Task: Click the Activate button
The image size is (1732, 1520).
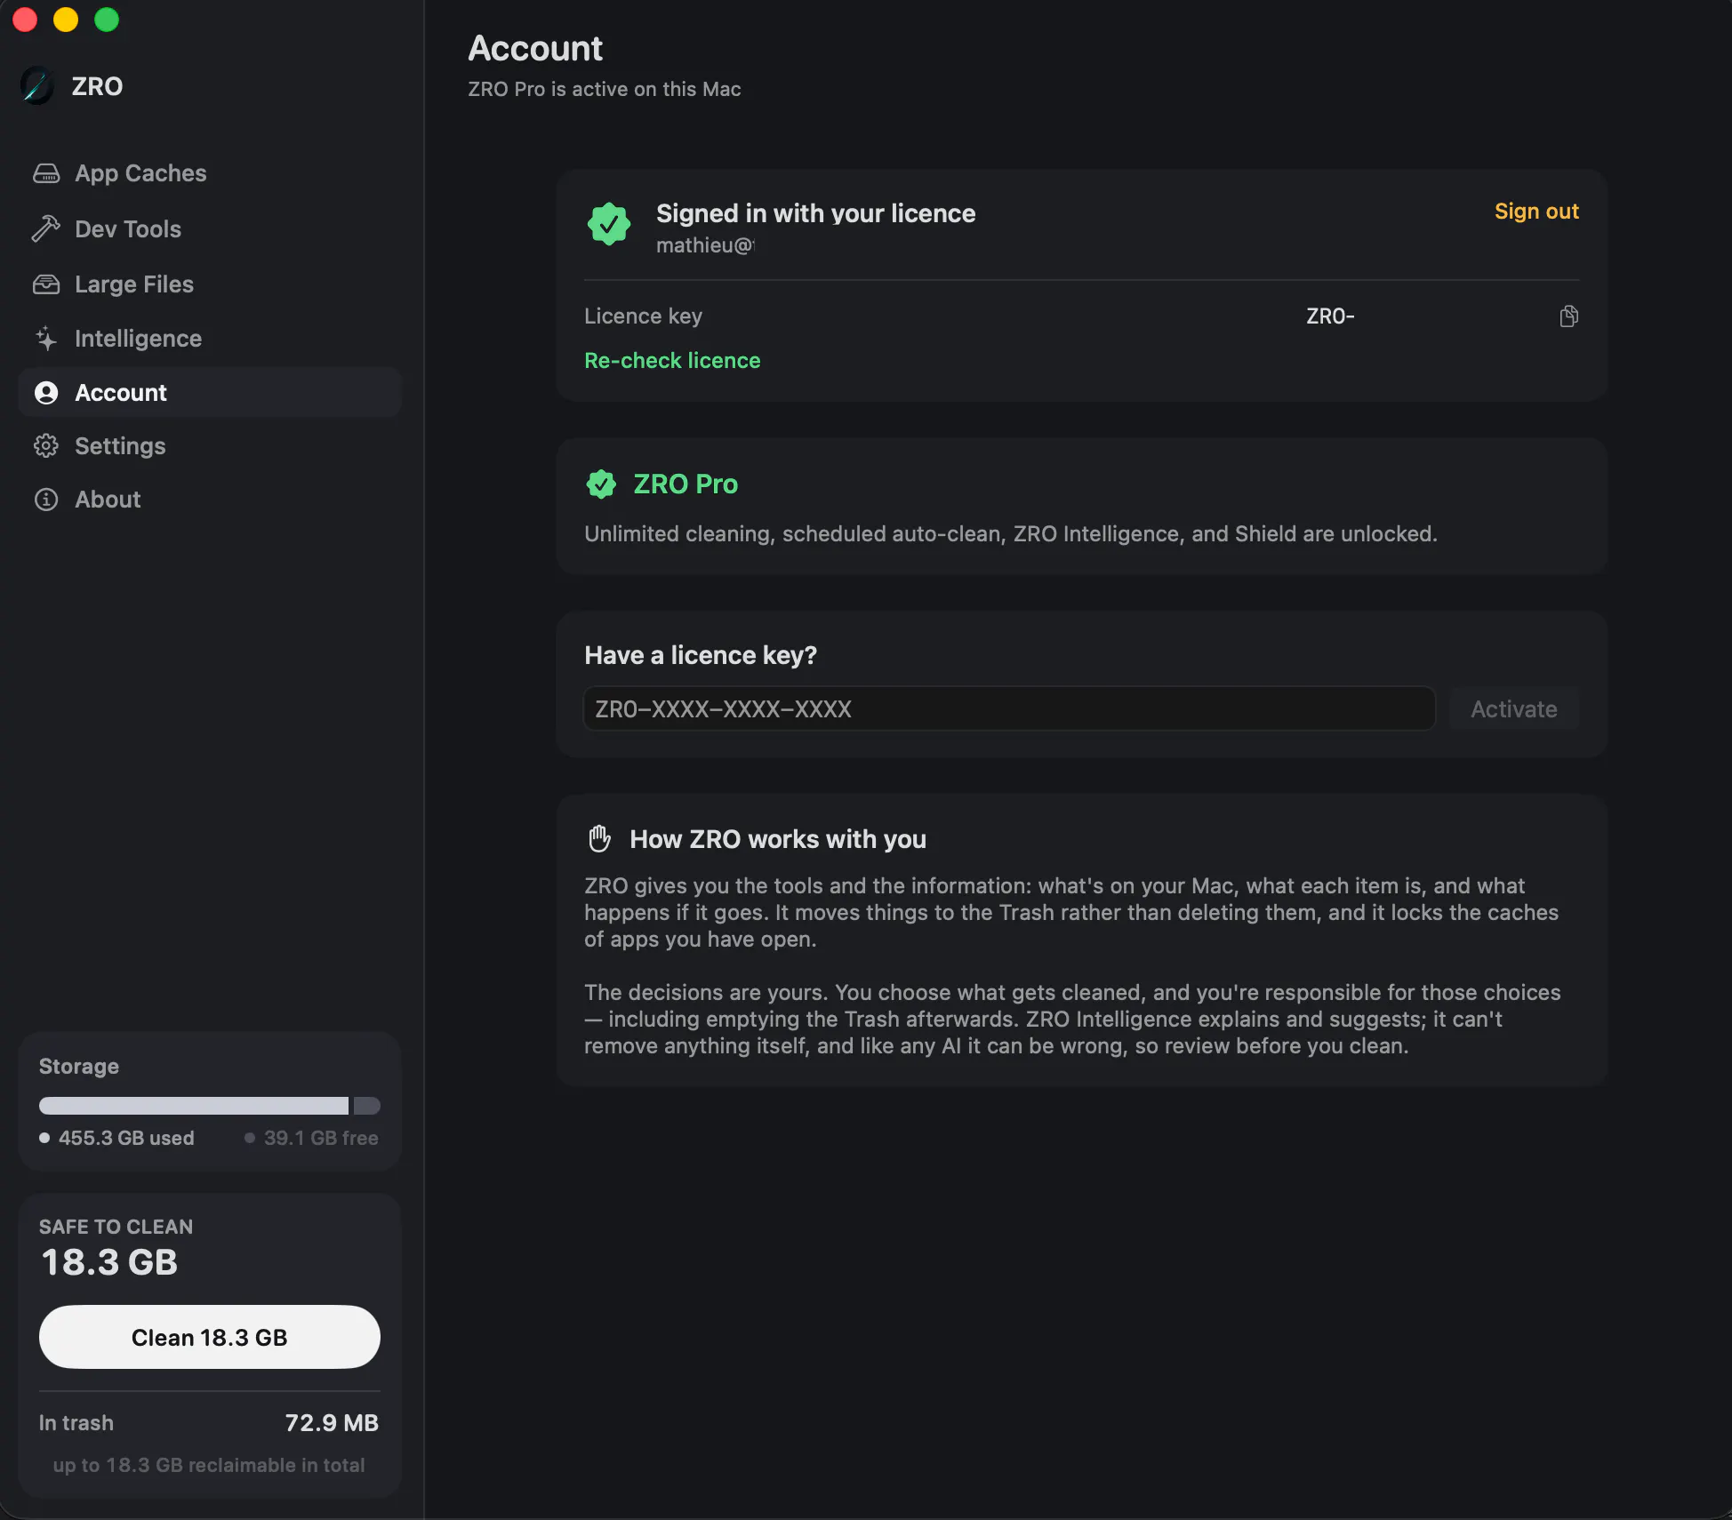Action: pos(1514,709)
